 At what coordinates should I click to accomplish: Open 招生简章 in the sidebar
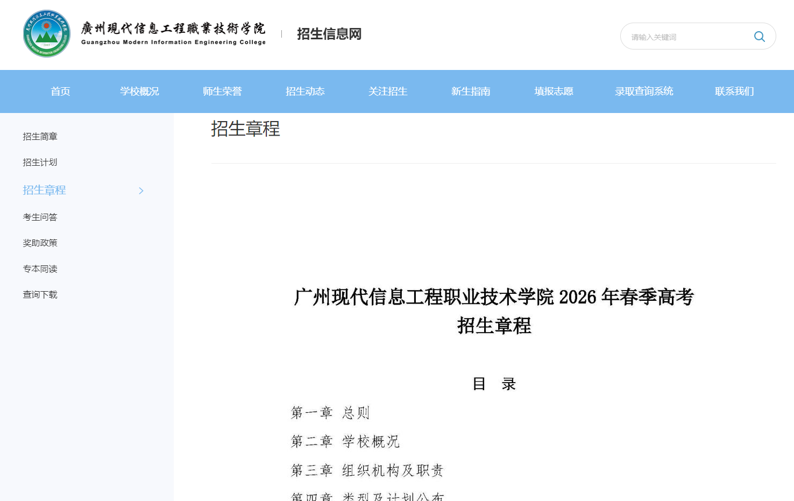[40, 136]
